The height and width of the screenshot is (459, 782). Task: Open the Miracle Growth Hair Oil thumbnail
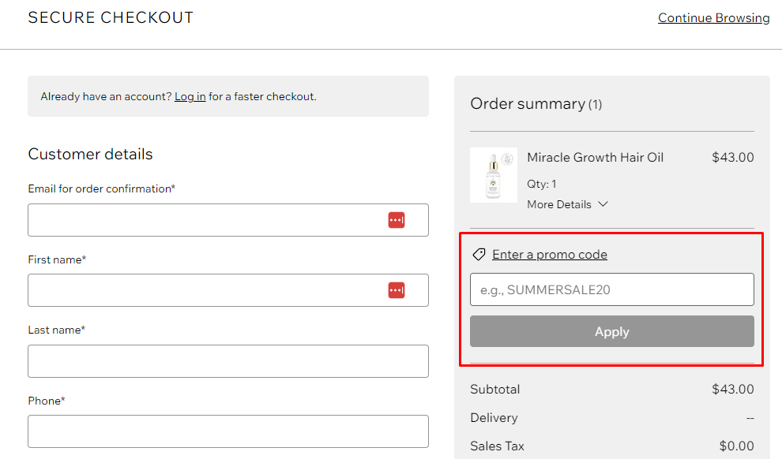pos(493,175)
